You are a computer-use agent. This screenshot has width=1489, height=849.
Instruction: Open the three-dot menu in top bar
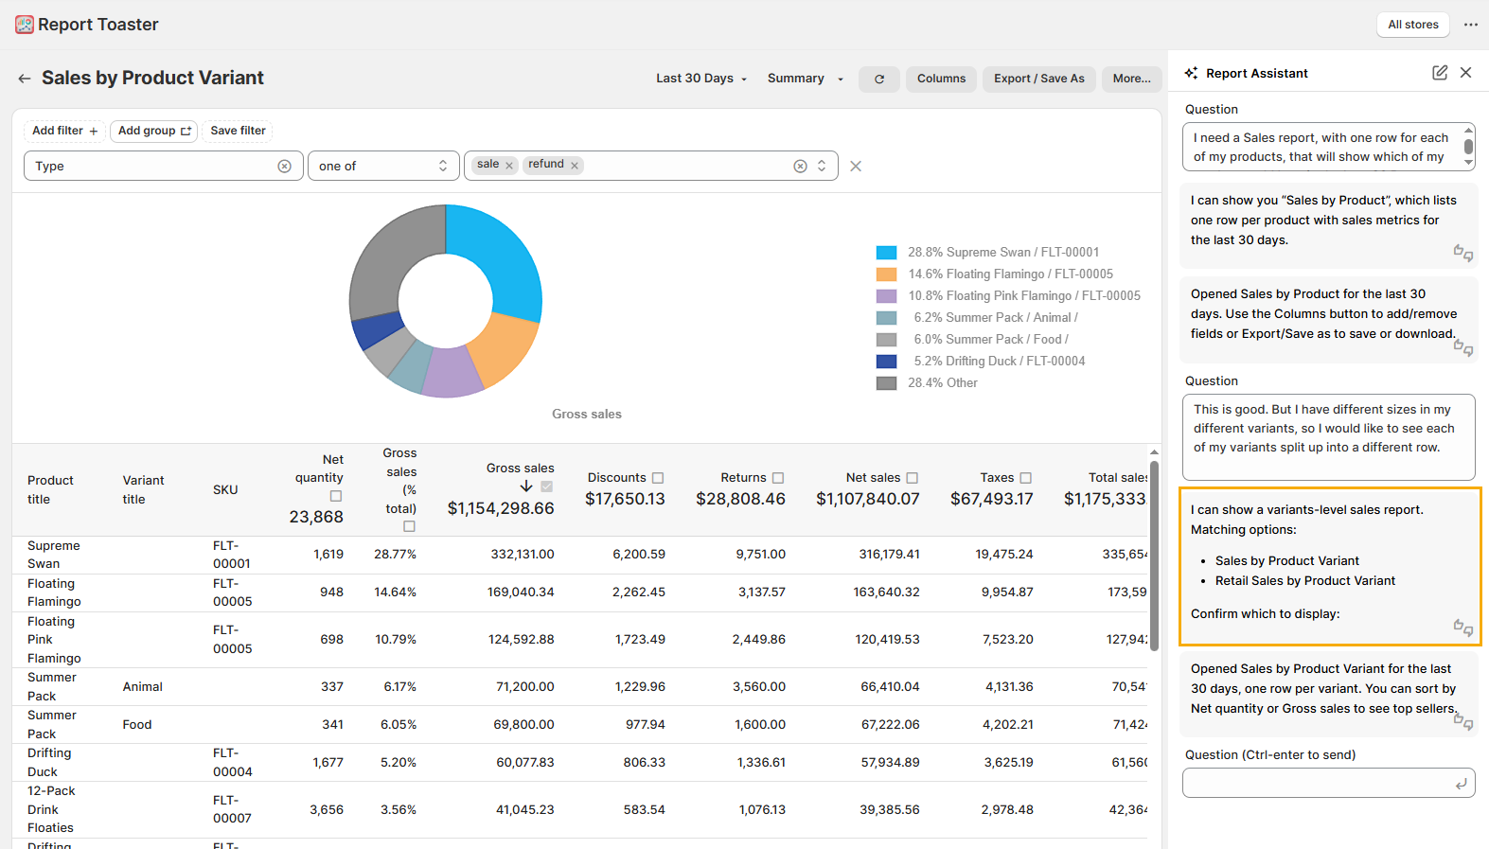[1470, 25]
